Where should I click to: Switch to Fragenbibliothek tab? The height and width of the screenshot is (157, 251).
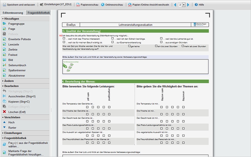pos(38,13)
